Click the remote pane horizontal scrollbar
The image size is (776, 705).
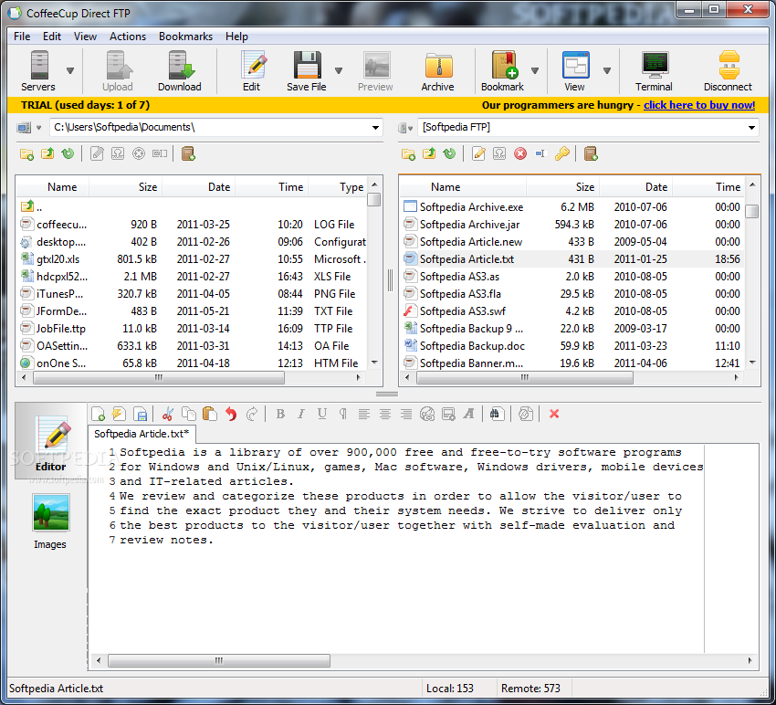coord(525,378)
